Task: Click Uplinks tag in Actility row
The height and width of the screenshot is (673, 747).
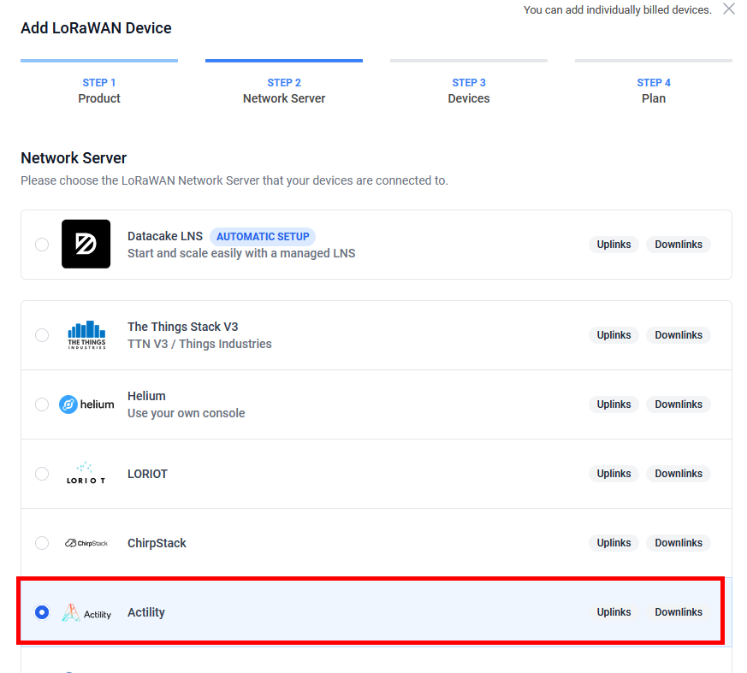Action: (x=614, y=612)
